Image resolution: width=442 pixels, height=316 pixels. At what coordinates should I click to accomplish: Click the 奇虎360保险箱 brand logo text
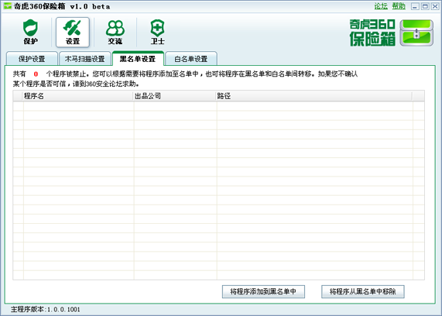(372, 33)
